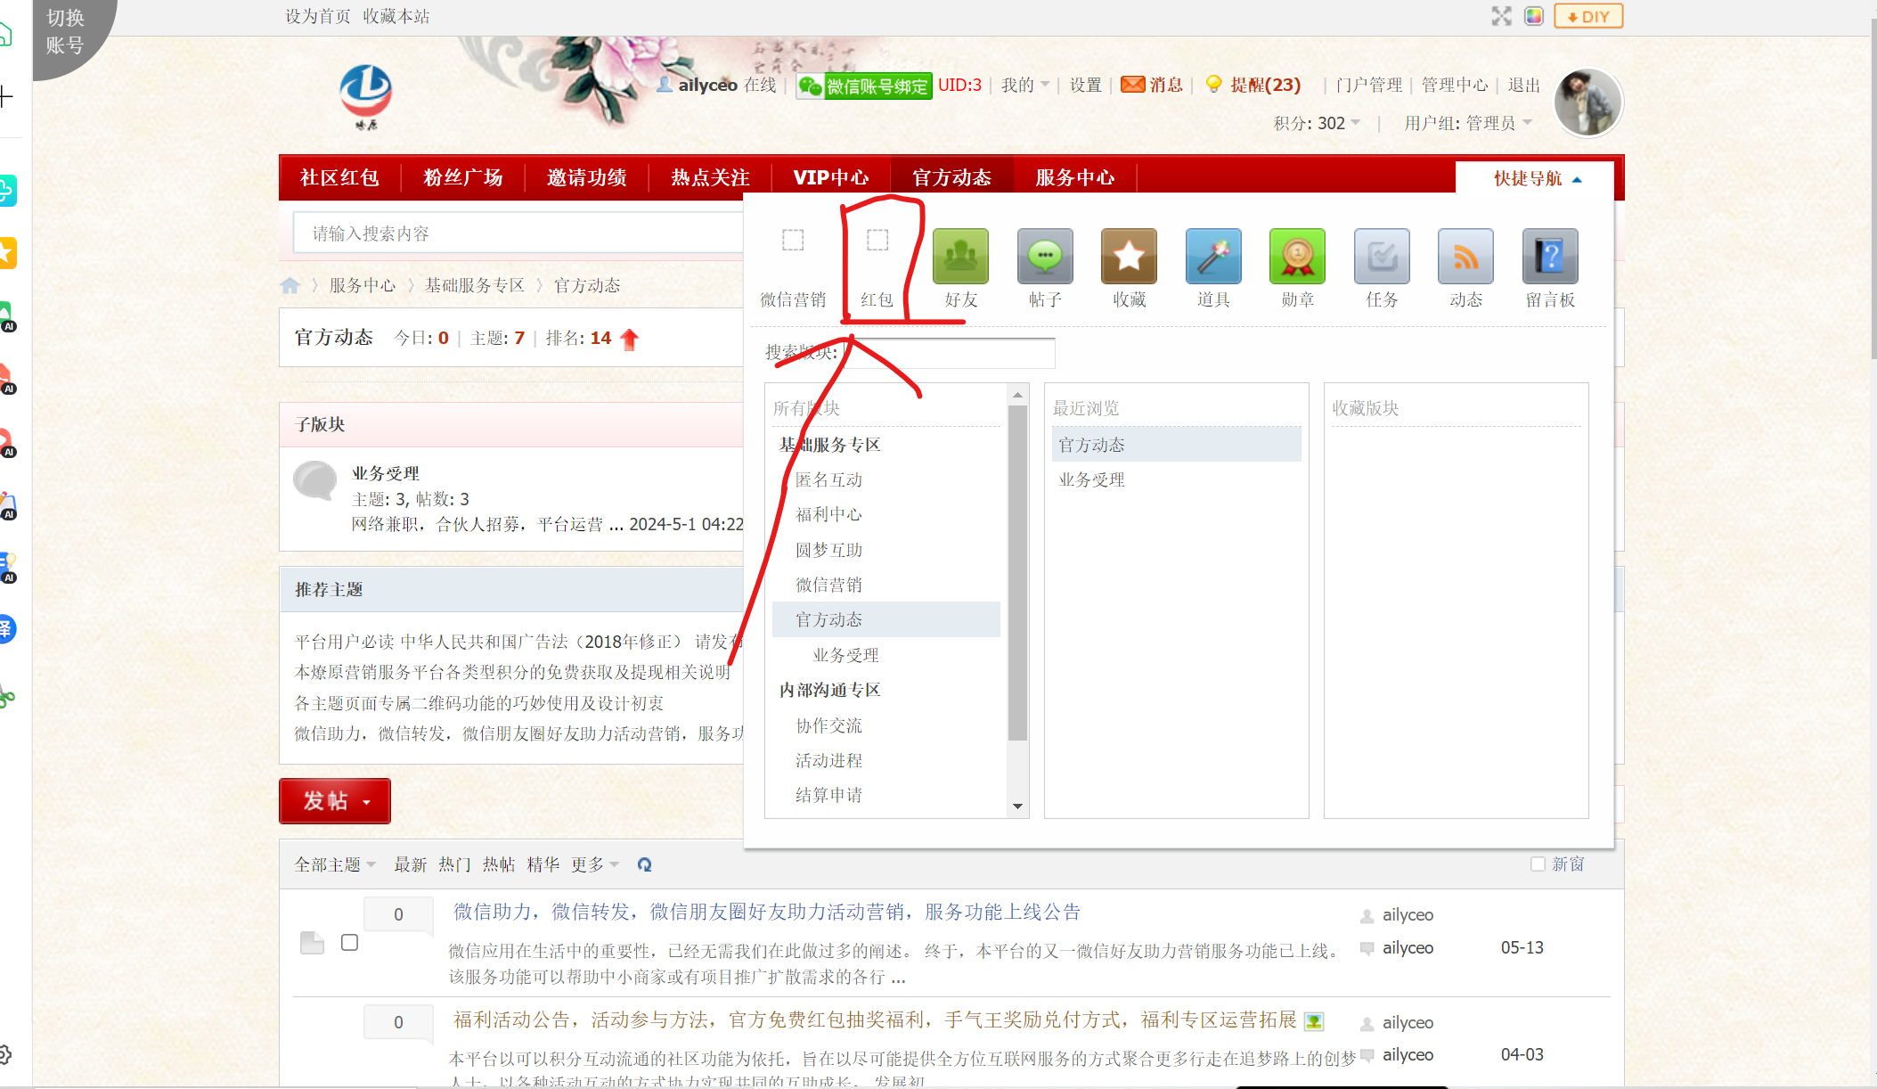Open the 更多 filter dropdown

(x=595, y=864)
